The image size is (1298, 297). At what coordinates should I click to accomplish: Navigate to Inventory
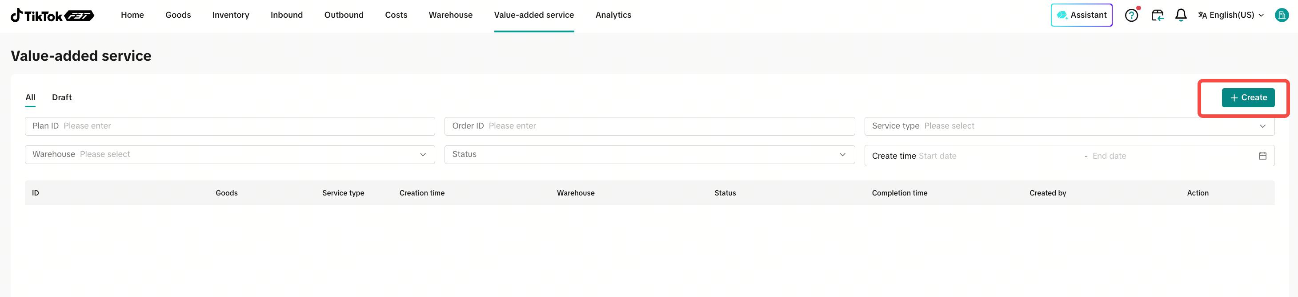click(x=231, y=15)
